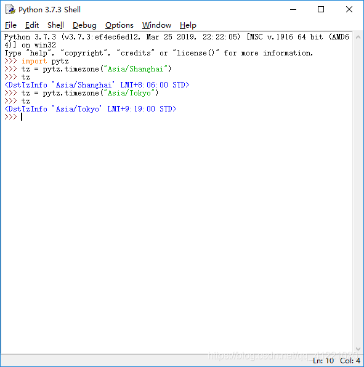
Task: Maximize the Python Shell window
Action: 321,10
